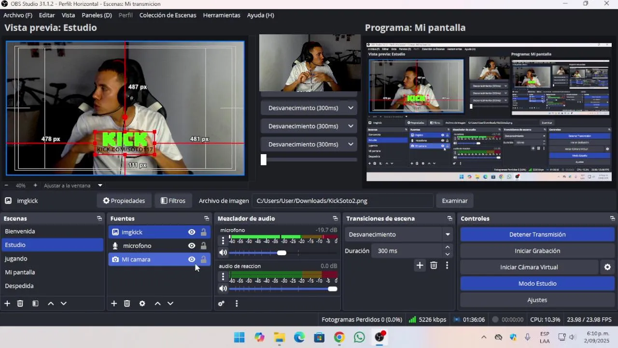Undock the Mezclador de audio panel
Image resolution: width=618 pixels, height=348 pixels.
336,218
